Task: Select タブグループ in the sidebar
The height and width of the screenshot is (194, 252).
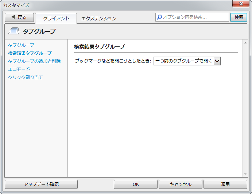Action: 21,45
